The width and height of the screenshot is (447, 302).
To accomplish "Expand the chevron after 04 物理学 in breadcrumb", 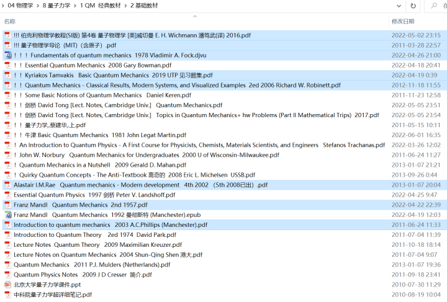I will point(38,6).
